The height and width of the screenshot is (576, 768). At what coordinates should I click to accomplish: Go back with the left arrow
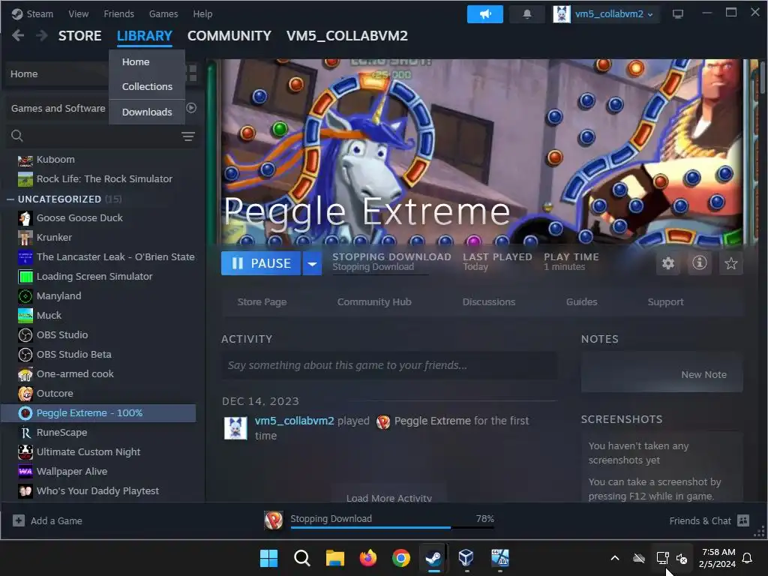coord(18,36)
